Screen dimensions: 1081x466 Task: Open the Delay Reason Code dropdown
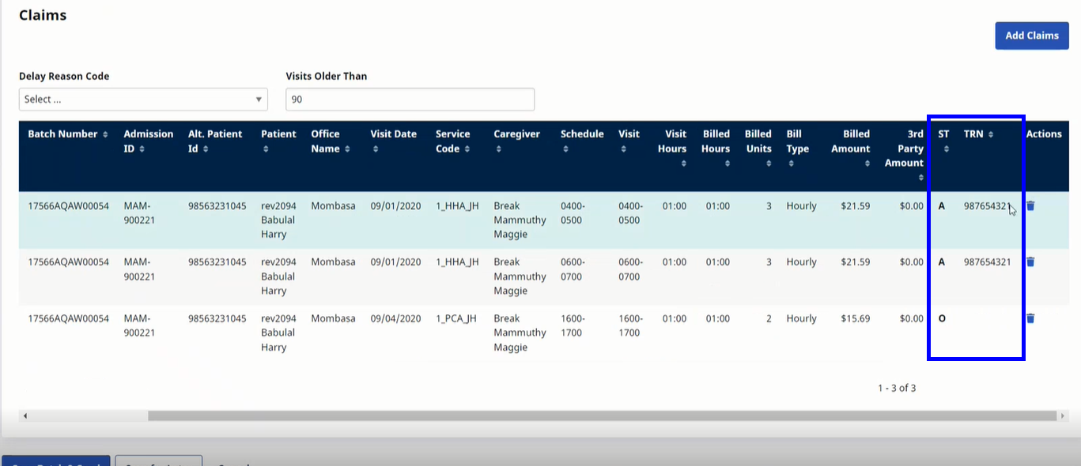(143, 100)
